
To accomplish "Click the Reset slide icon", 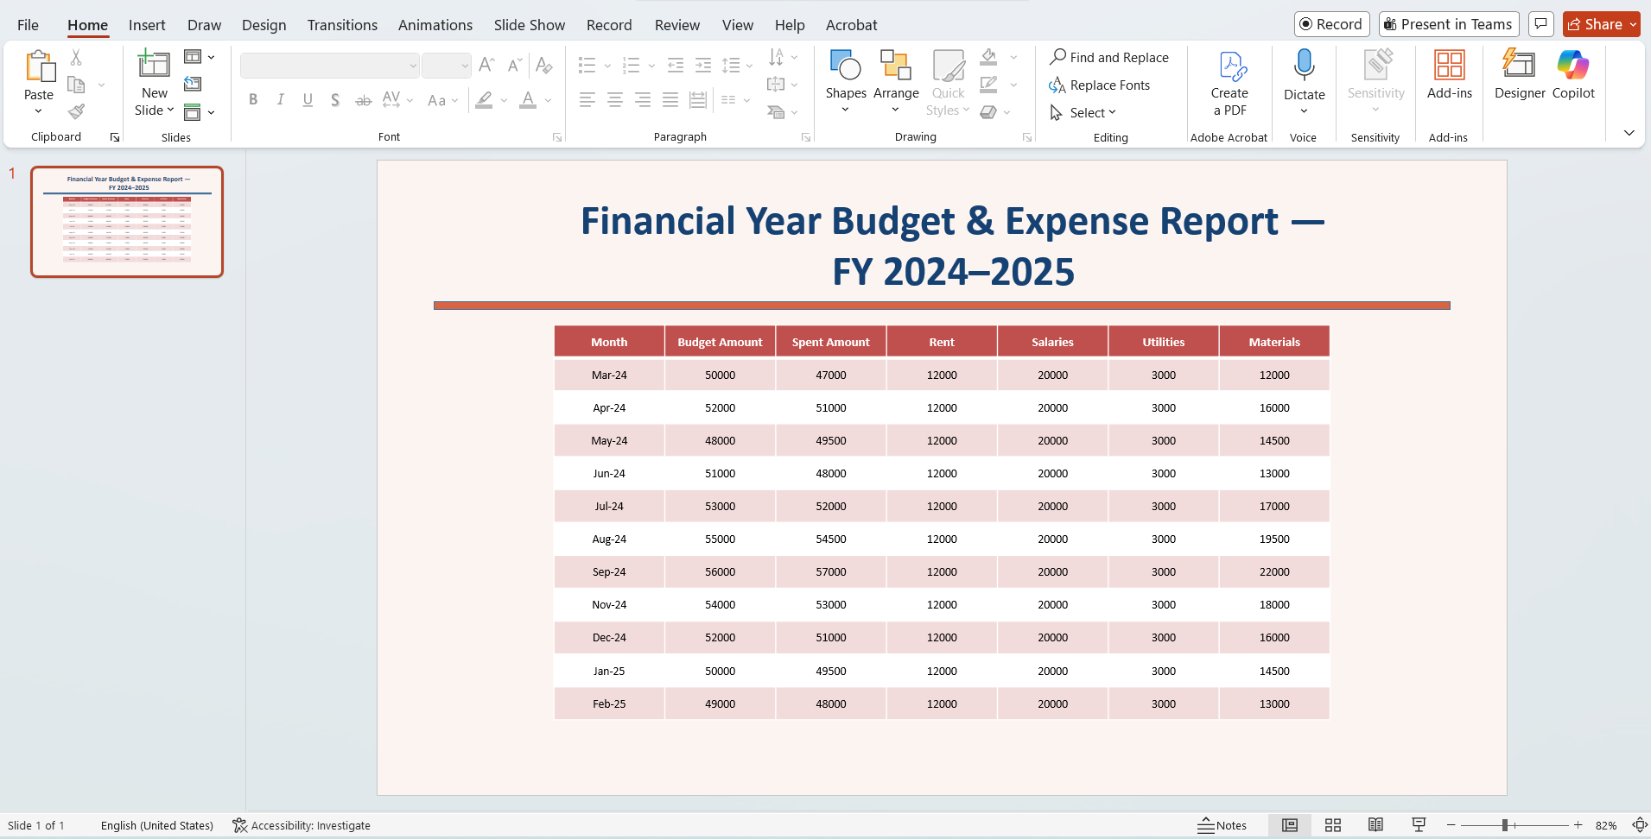I will point(193,84).
